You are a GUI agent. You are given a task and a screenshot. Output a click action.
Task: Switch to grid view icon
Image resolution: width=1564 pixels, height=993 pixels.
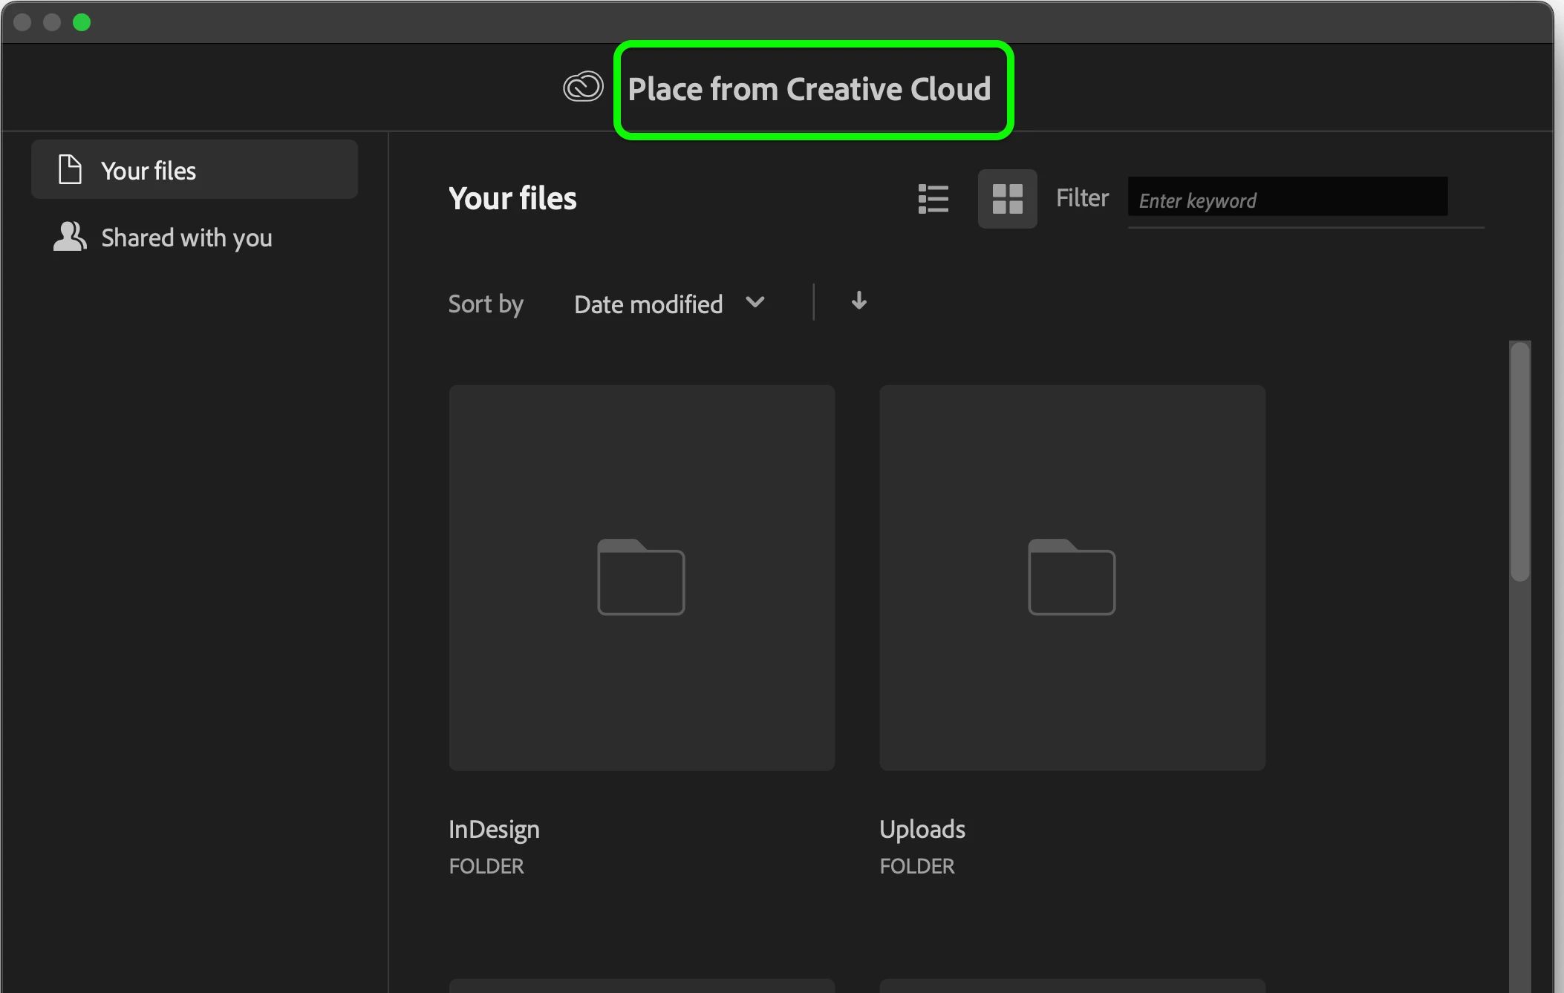pyautogui.click(x=1007, y=199)
